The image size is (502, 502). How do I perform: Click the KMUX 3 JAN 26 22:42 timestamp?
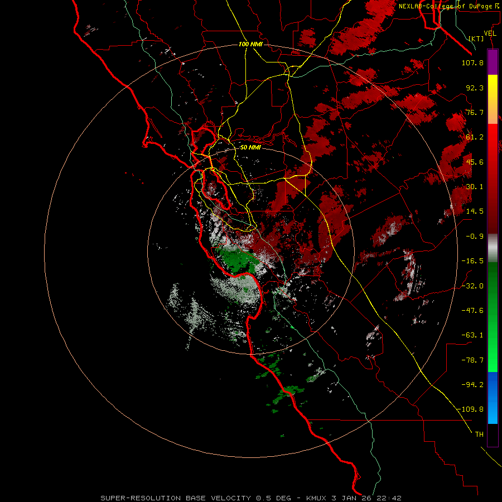click(x=354, y=498)
